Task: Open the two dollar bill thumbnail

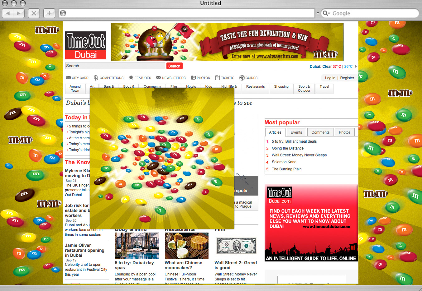Action: click(237, 246)
